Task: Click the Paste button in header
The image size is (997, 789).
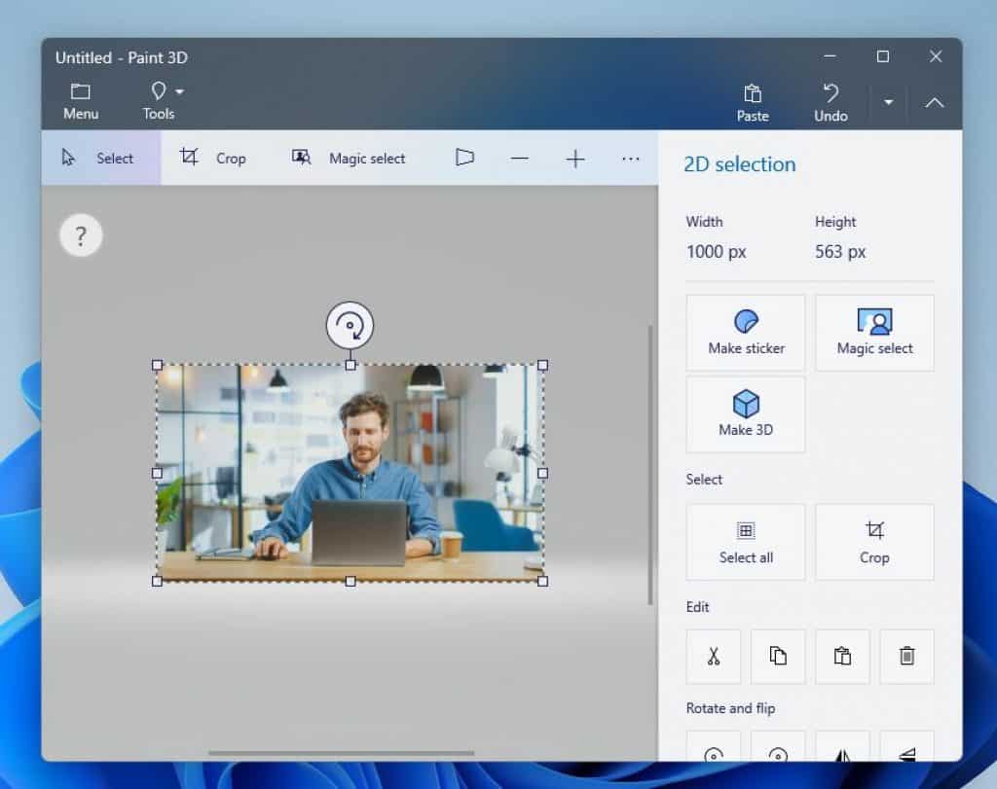Action: (753, 103)
